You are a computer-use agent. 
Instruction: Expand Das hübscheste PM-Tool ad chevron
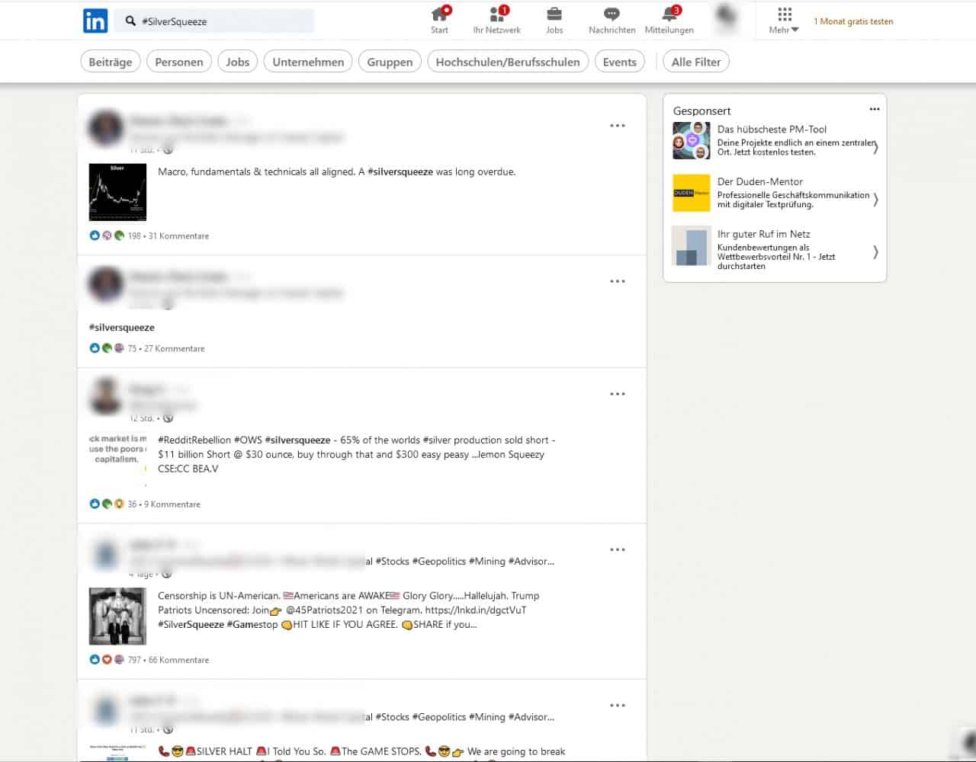(x=875, y=147)
